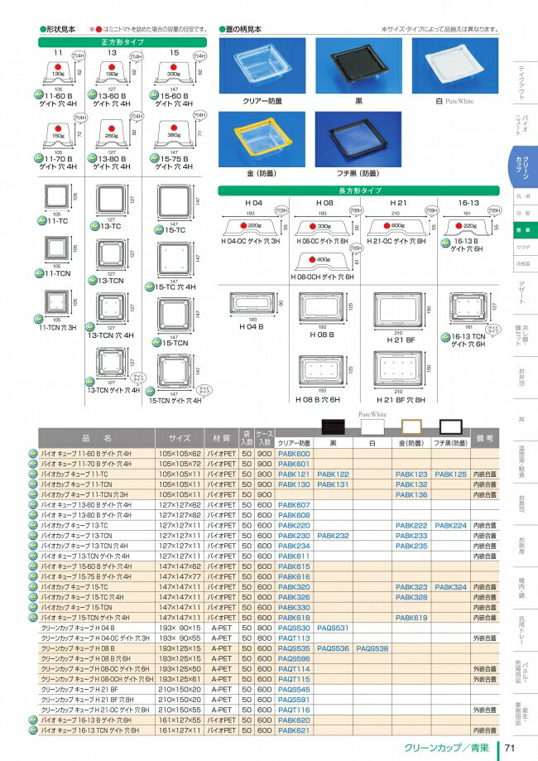
Task: Click the green bullet before 形状見本 heading
Action: point(43,28)
